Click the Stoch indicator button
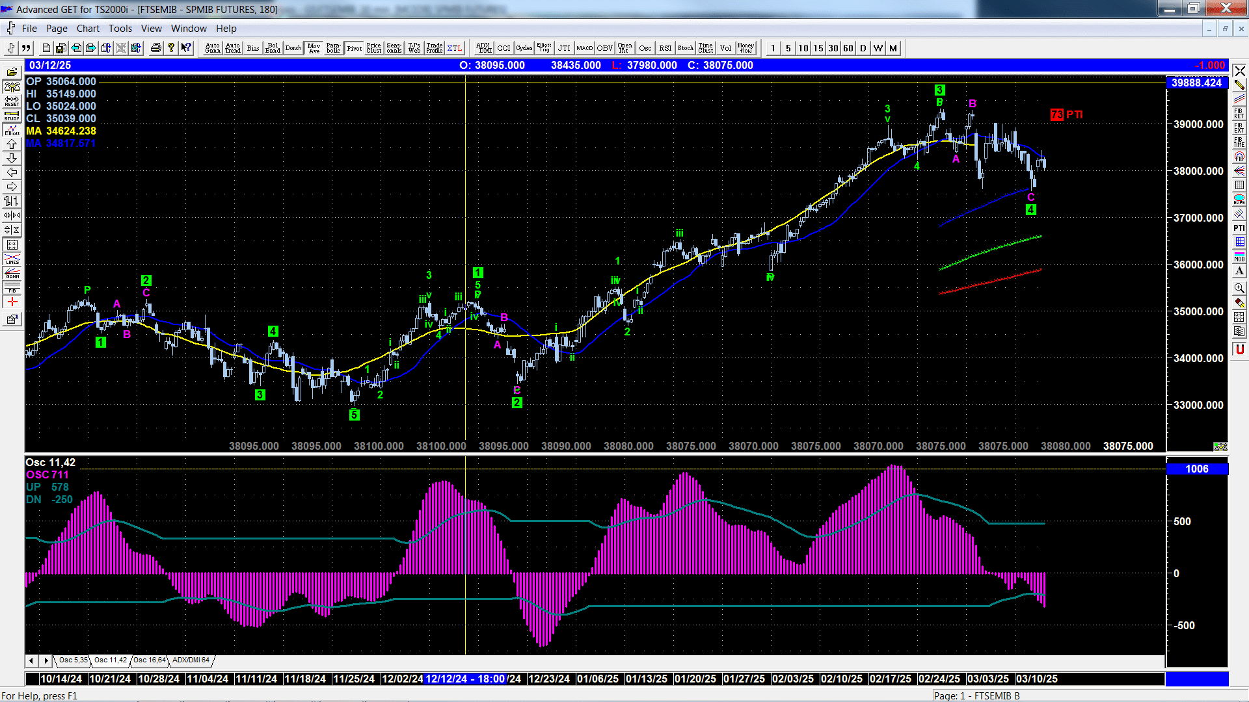Image resolution: width=1249 pixels, height=702 pixels. coord(686,48)
